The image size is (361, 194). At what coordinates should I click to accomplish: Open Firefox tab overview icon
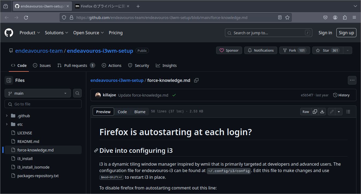[6, 6]
